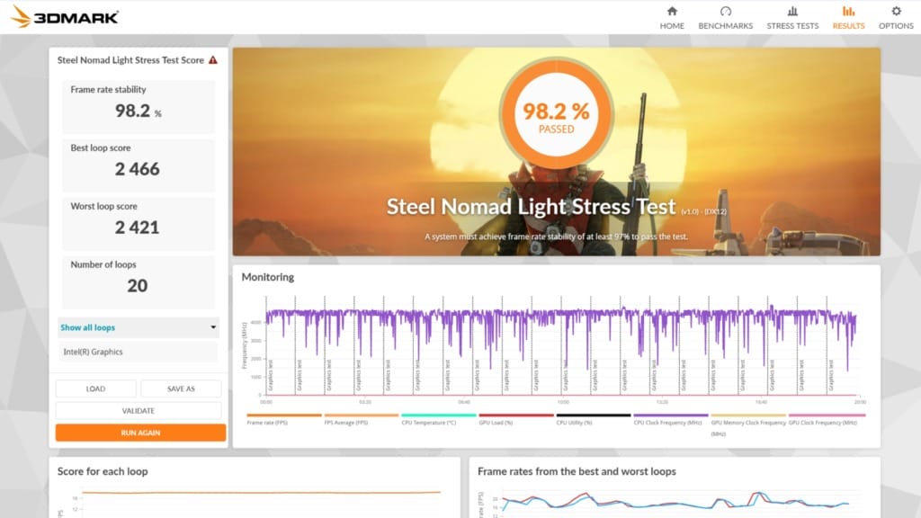Click Frame rates from best and worst loops heading
This screenshot has height=518, width=921.
(577, 471)
